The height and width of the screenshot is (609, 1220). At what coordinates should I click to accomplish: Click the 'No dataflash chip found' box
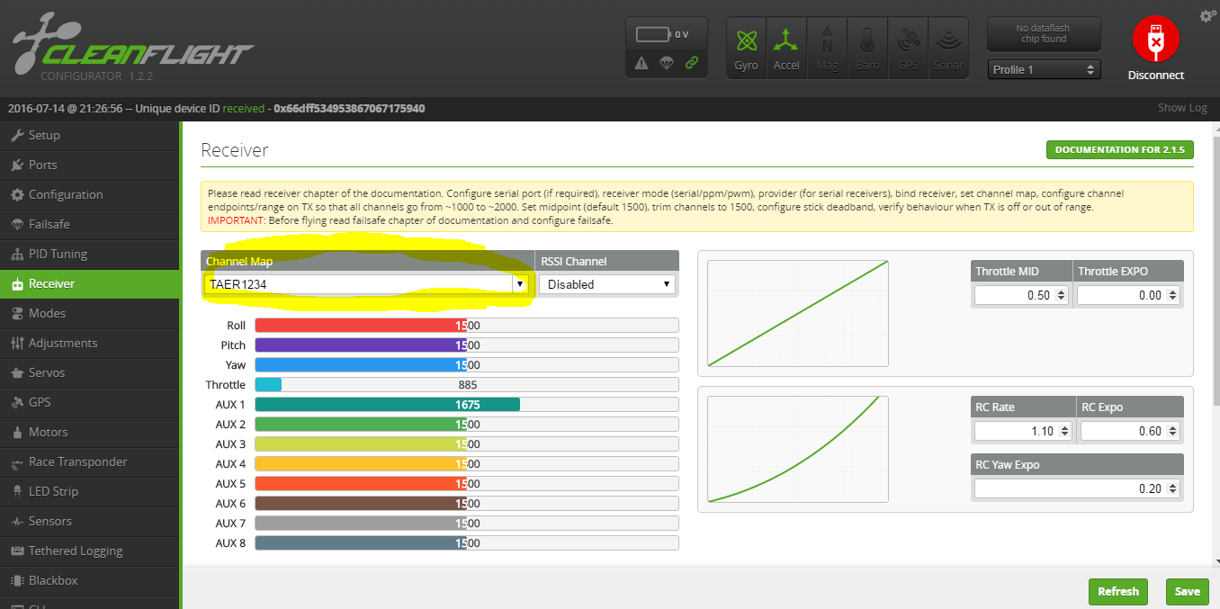1044,33
